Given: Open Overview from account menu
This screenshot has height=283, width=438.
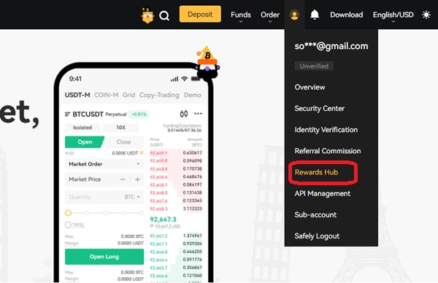Looking at the screenshot, I should 310,87.
